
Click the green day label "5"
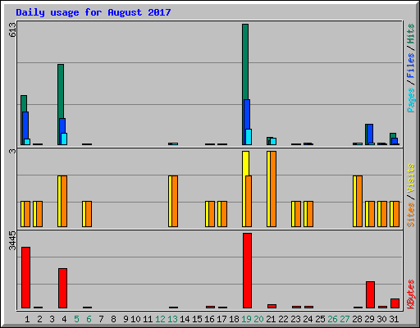76,319
